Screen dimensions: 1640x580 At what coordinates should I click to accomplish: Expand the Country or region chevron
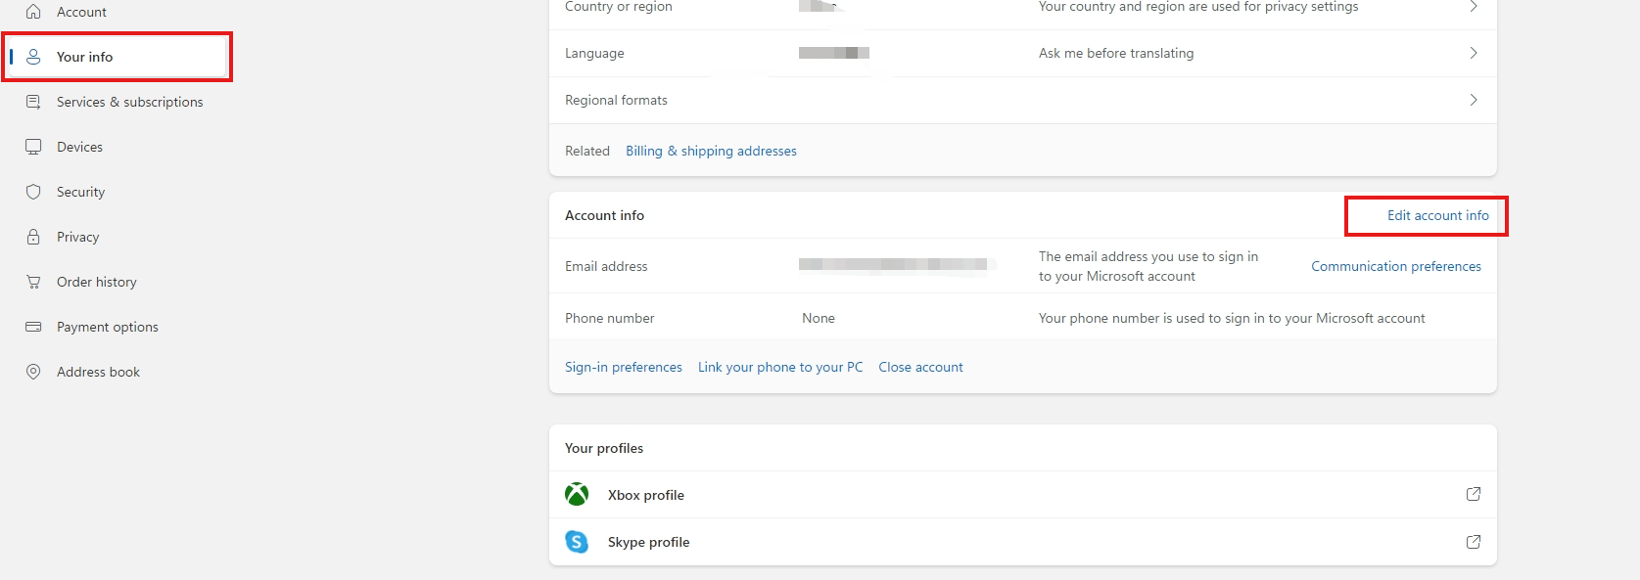point(1473,7)
